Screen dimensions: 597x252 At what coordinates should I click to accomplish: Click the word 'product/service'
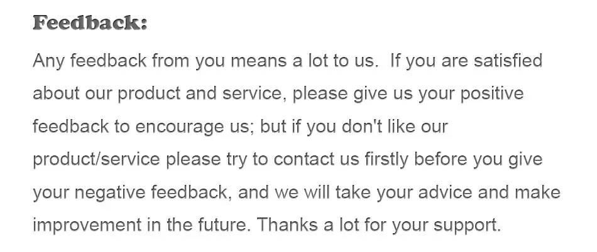click(x=96, y=160)
